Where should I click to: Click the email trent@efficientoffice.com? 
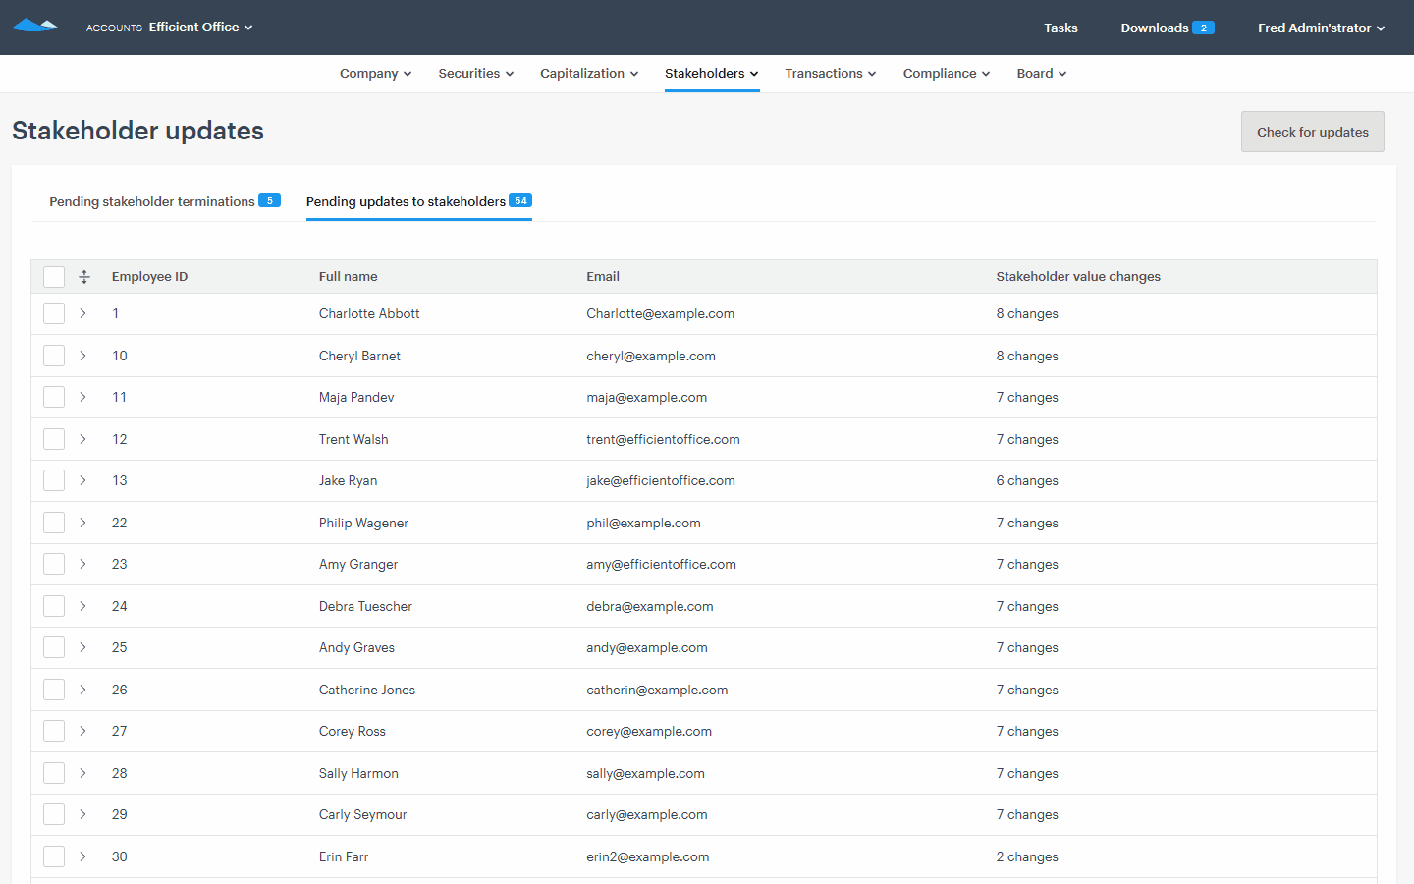[663, 439]
